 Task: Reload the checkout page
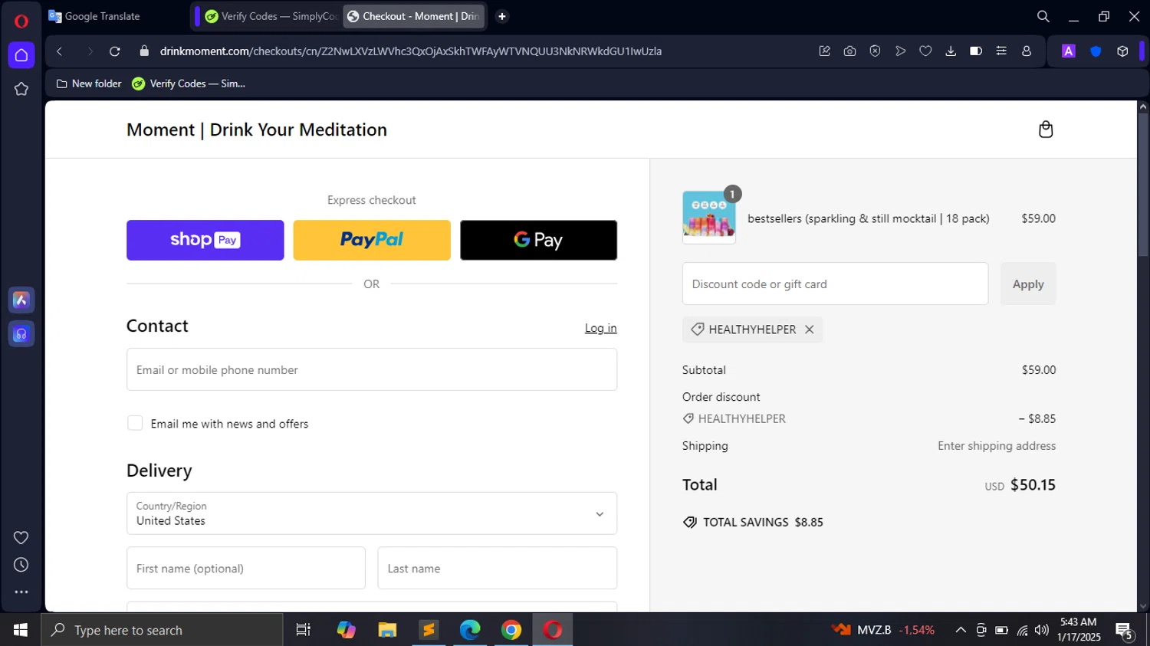click(x=115, y=51)
